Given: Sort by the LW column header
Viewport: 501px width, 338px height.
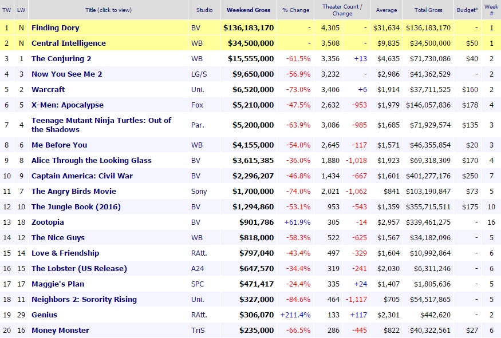Looking at the screenshot, I should coord(21,10).
